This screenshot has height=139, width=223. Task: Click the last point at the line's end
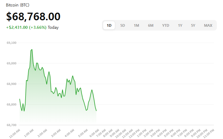click(x=96, y=111)
